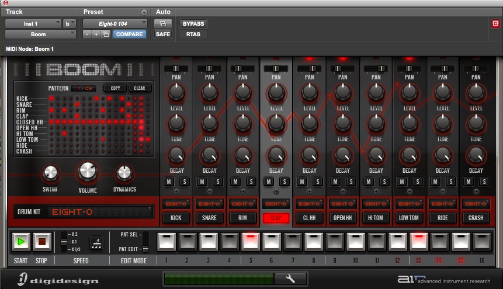The image size is (503, 289).
Task: Click the Ride channel link plus icon
Action: point(443,192)
